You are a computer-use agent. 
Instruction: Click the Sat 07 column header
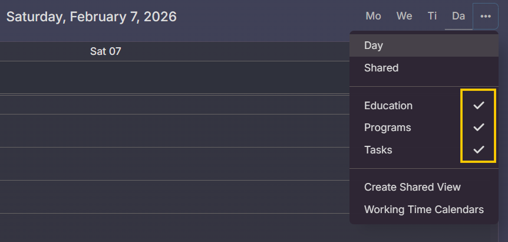[x=105, y=51]
